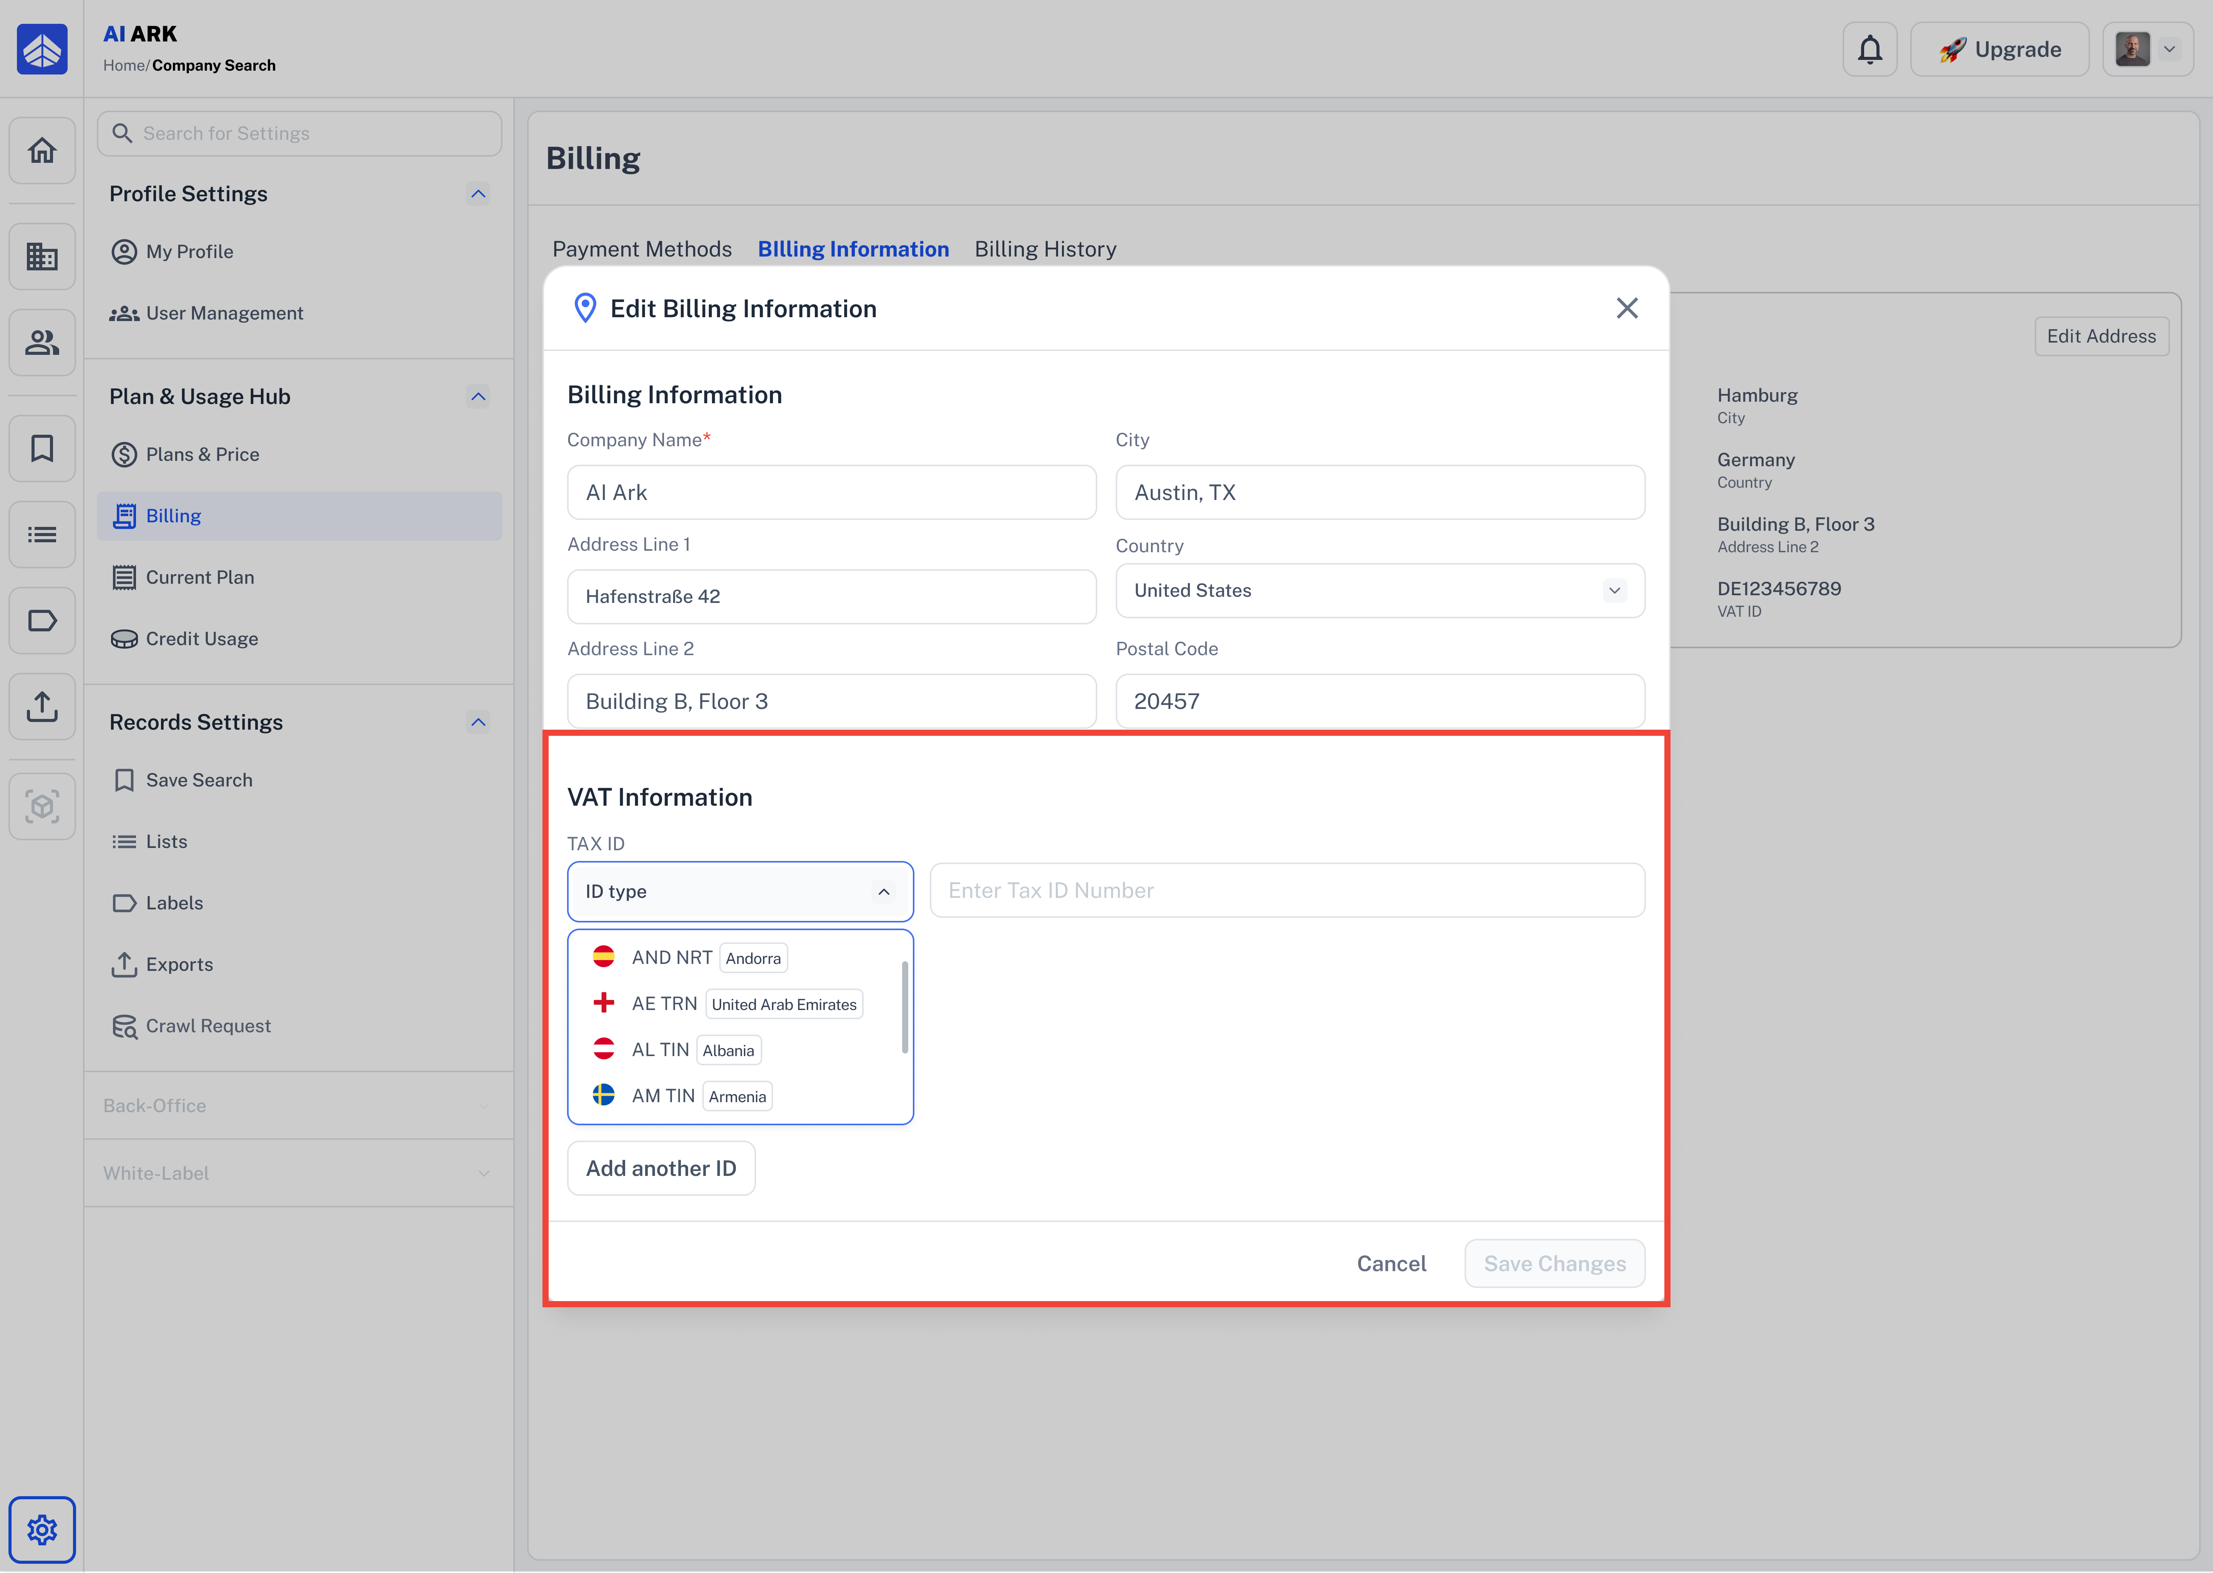Click the ID type list scrollbar
This screenshot has height=1573, width=2213.
(x=905, y=1007)
